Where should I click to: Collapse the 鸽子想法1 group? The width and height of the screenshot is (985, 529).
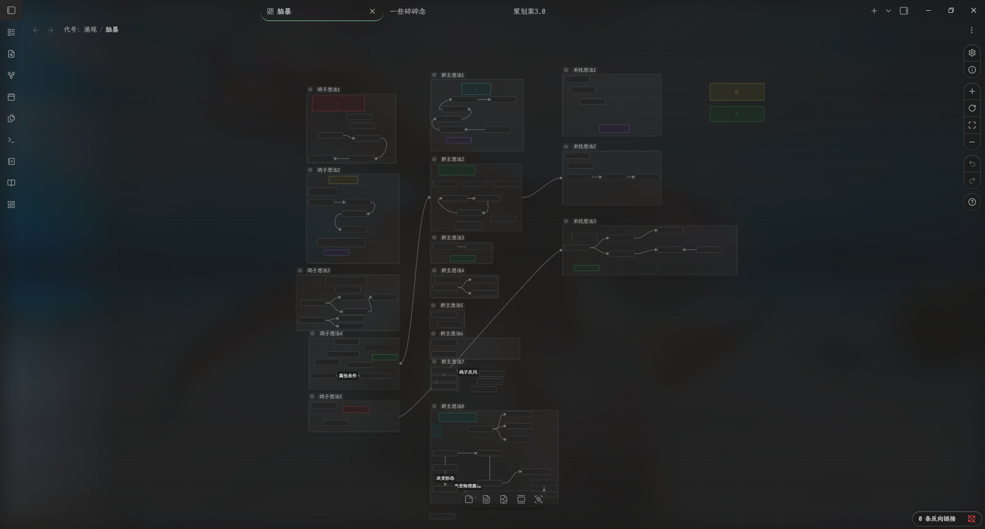coord(310,90)
